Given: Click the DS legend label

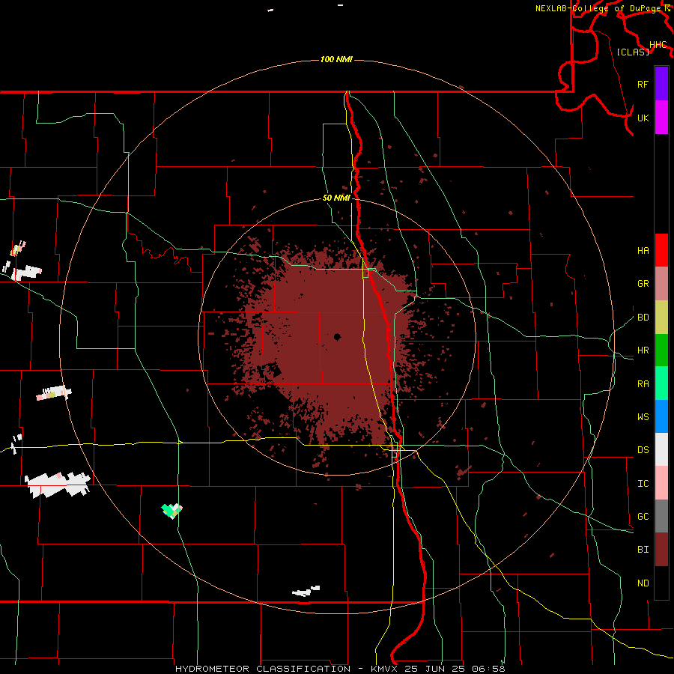Looking at the screenshot, I should [x=643, y=450].
